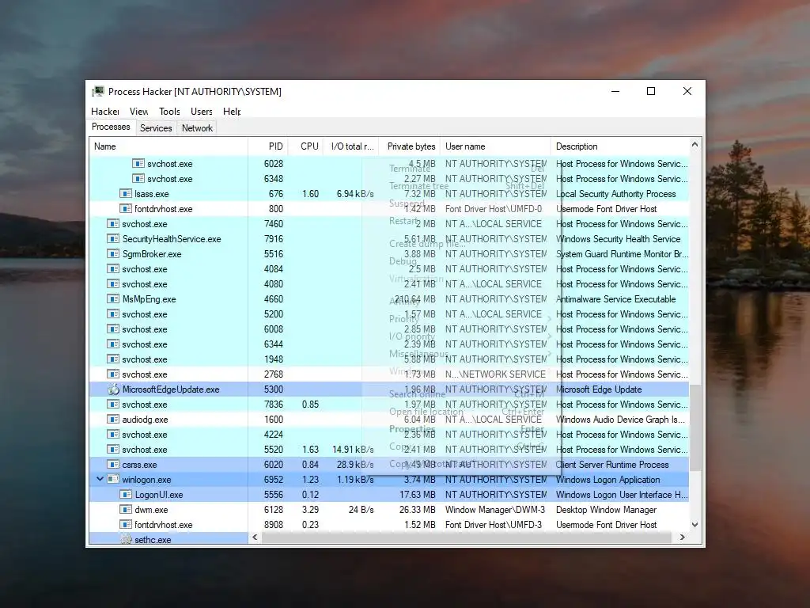Click the sethc.exe gear icon
The width and height of the screenshot is (810, 608).
point(126,539)
